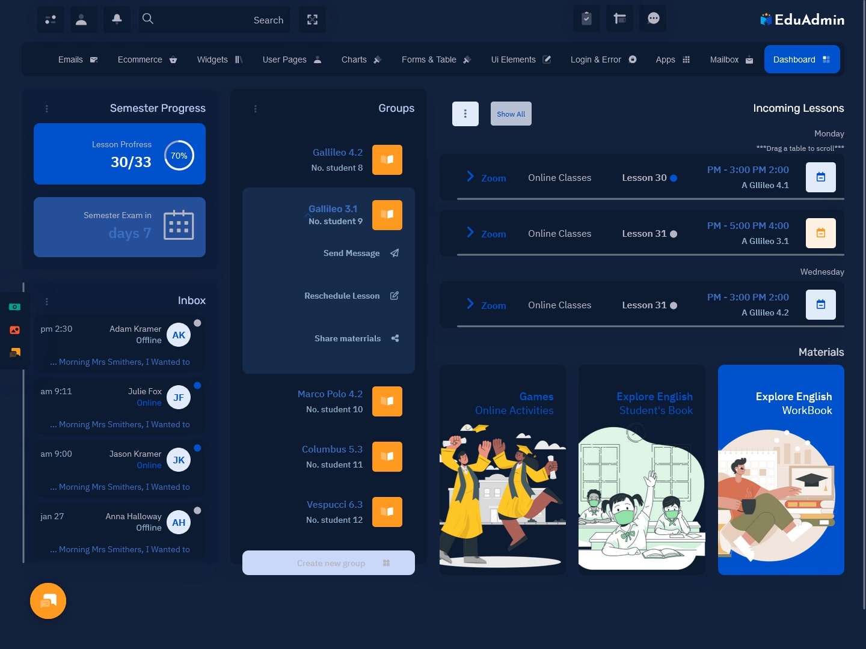Viewport: 866px width, 649px height.
Task: Open the Login & Error menu
Action: pos(603,59)
